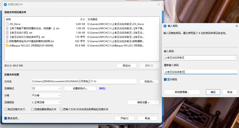Click file icon of 【来了就能下载和观看的论坛，纯免费！】.txt

coord(7,28)
